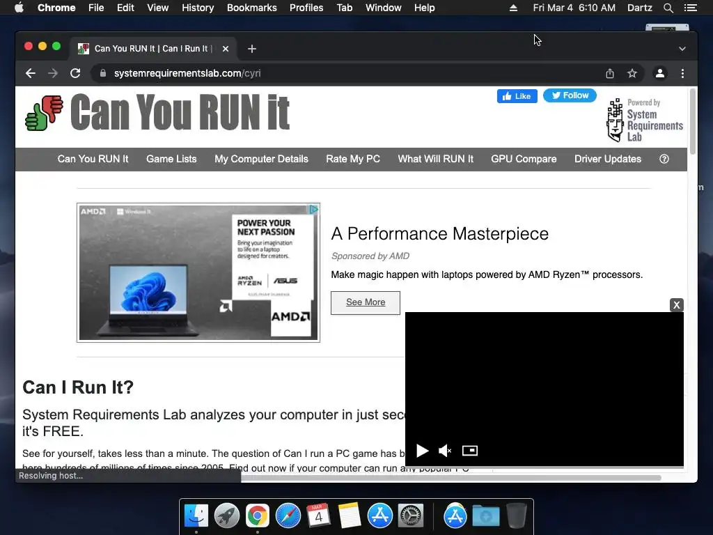Click the help question mark in site nav
Screen dimensions: 713x535
coord(664,159)
